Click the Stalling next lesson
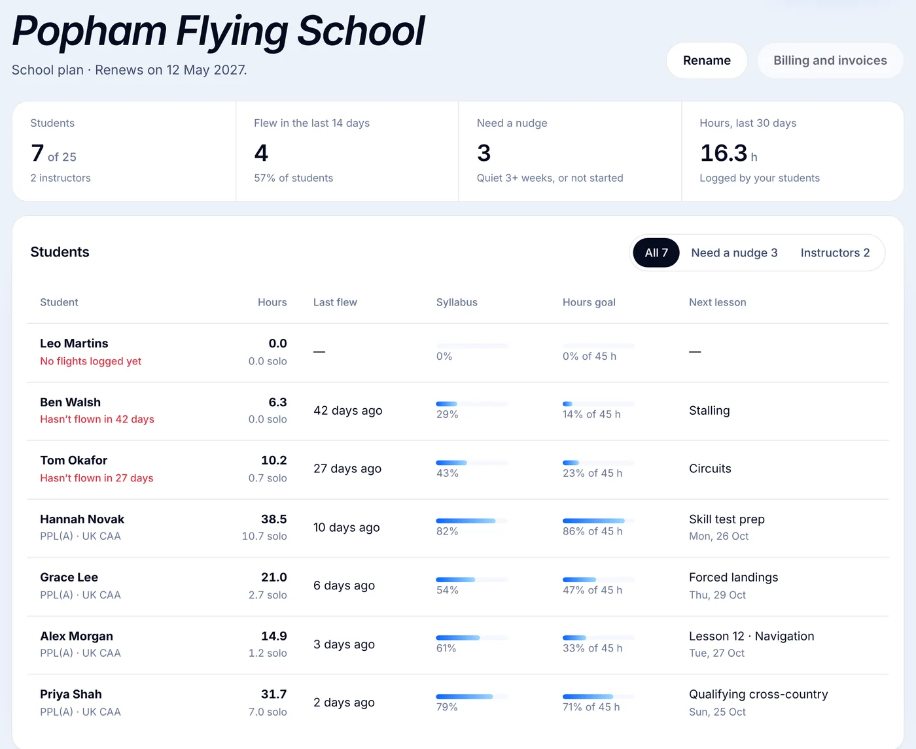 click(709, 411)
